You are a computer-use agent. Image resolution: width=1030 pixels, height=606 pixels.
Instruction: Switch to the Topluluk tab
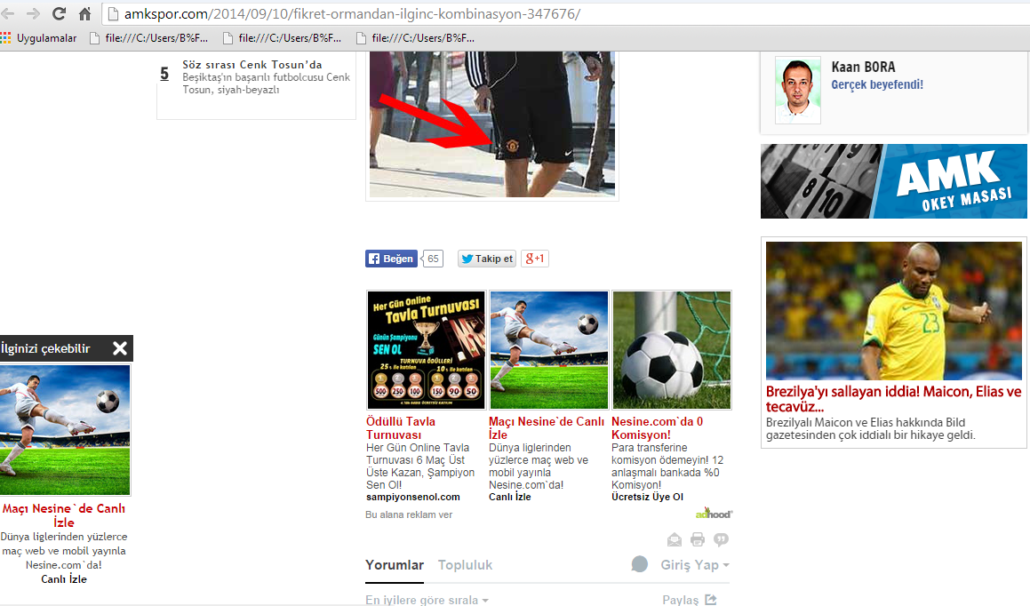465,564
